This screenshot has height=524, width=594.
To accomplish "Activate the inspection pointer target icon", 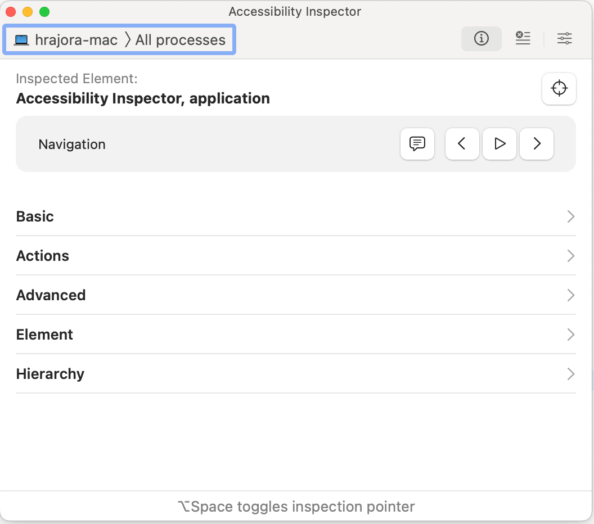I will point(559,88).
